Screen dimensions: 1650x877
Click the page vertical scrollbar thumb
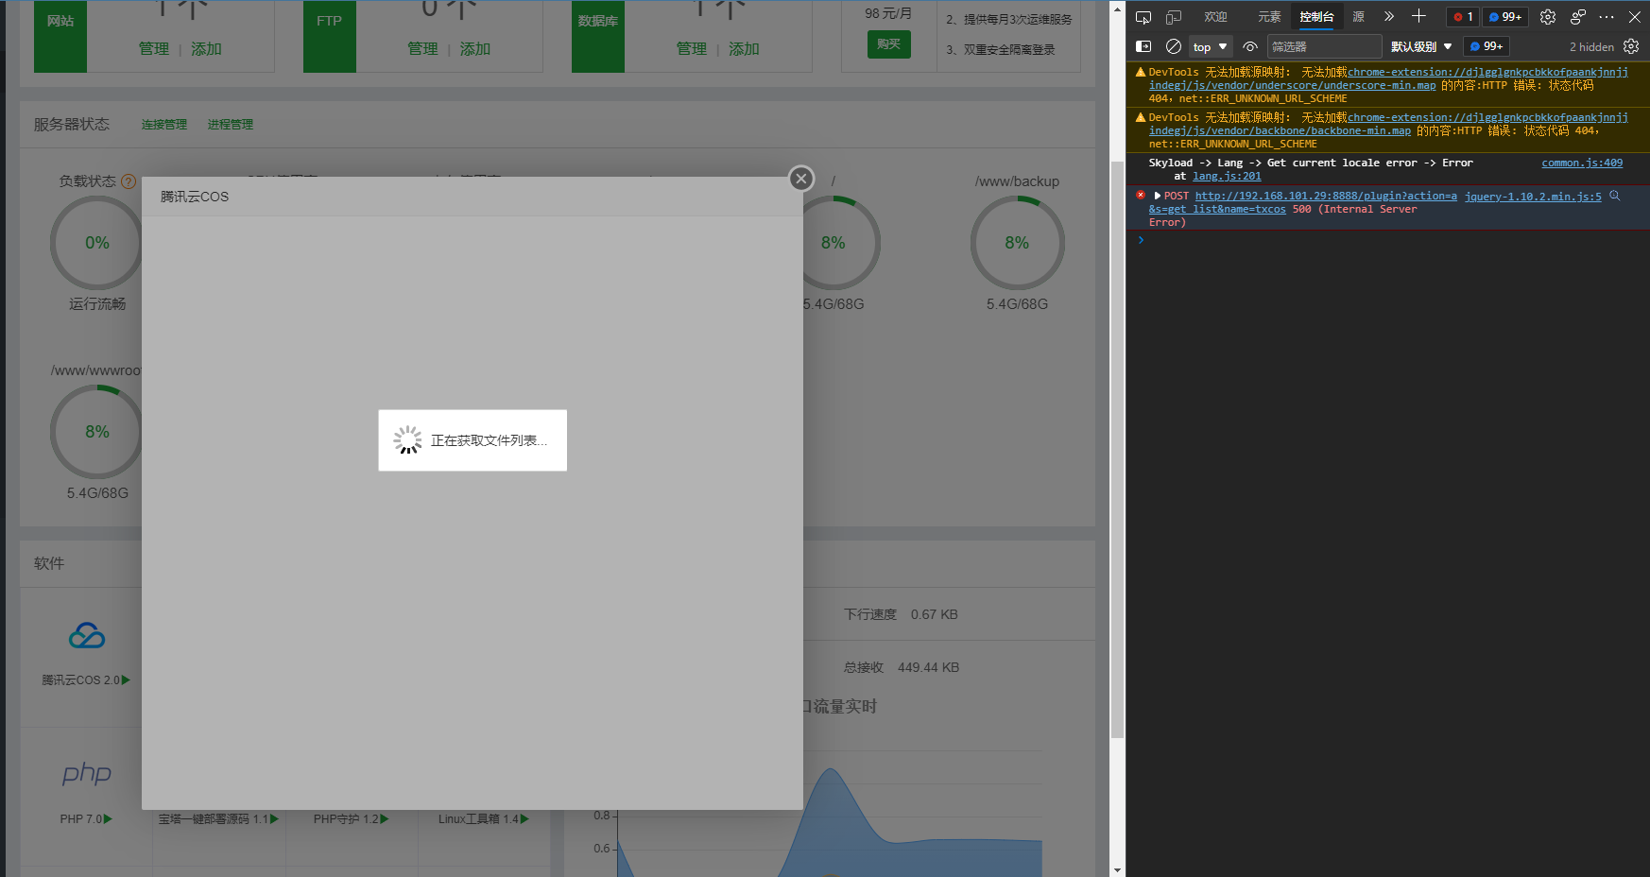[1117, 449]
